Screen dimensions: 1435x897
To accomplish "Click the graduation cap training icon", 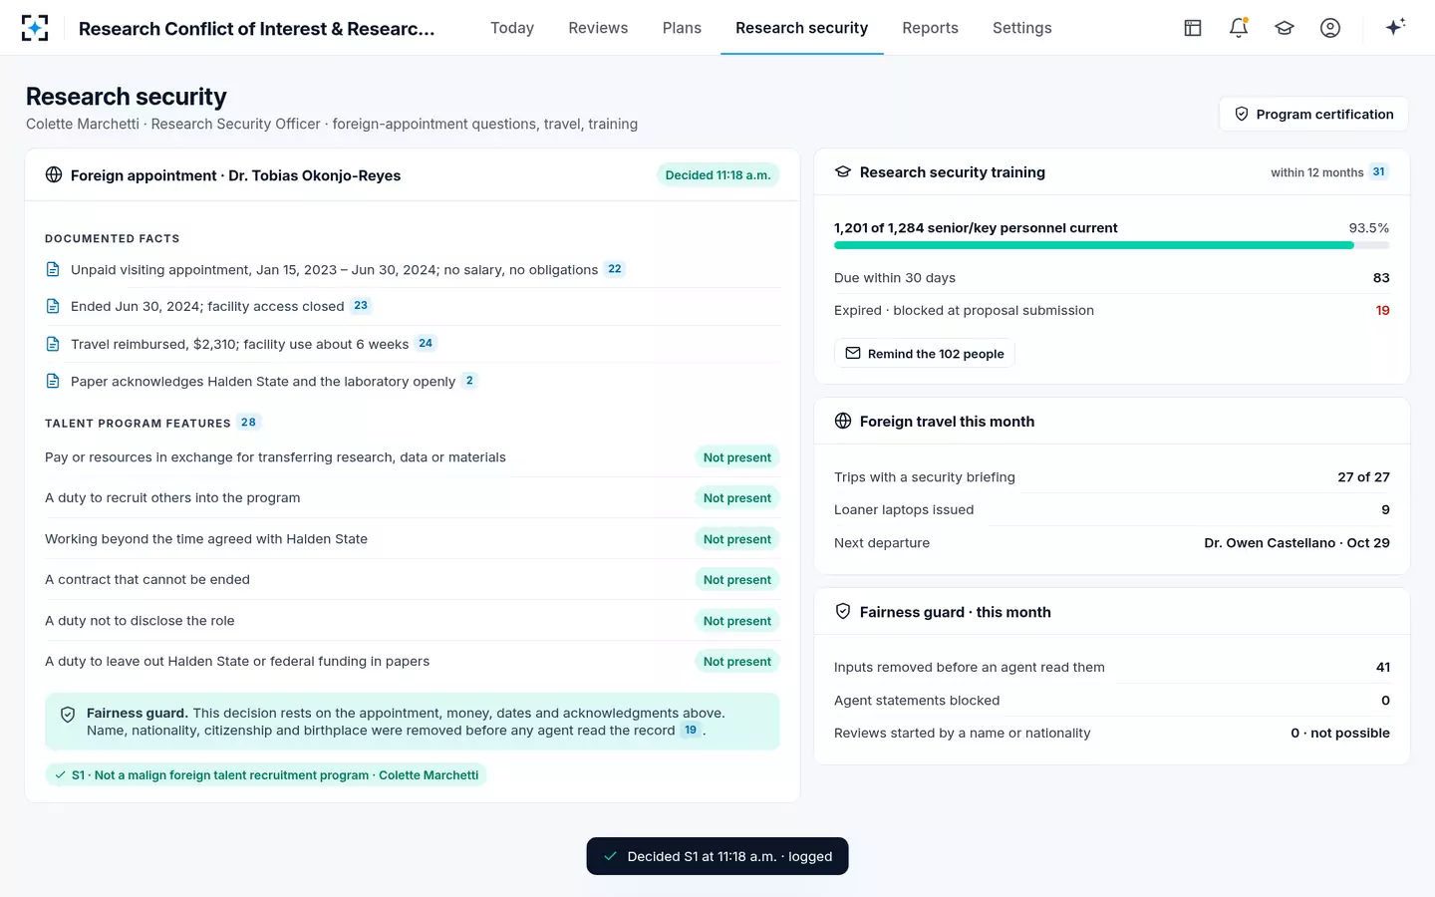I will click(1285, 28).
